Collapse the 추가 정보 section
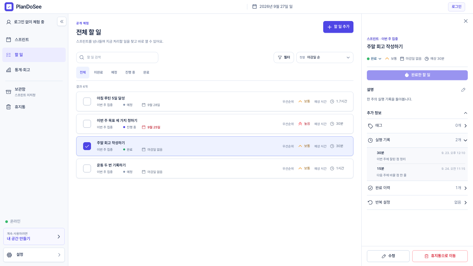 pos(465,113)
